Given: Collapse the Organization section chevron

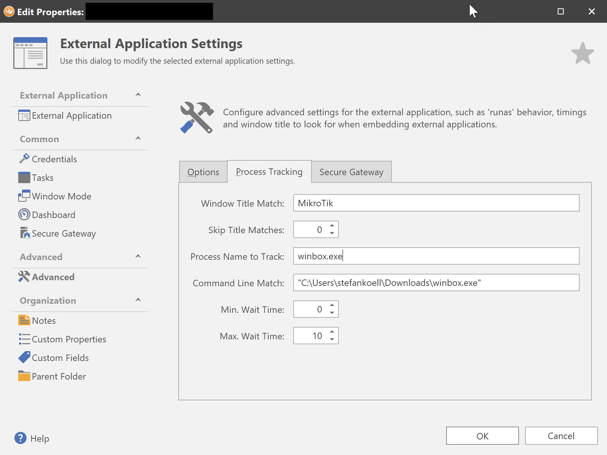Looking at the screenshot, I should tap(138, 300).
